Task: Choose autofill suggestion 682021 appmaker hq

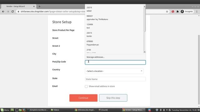Action: click(114, 18)
